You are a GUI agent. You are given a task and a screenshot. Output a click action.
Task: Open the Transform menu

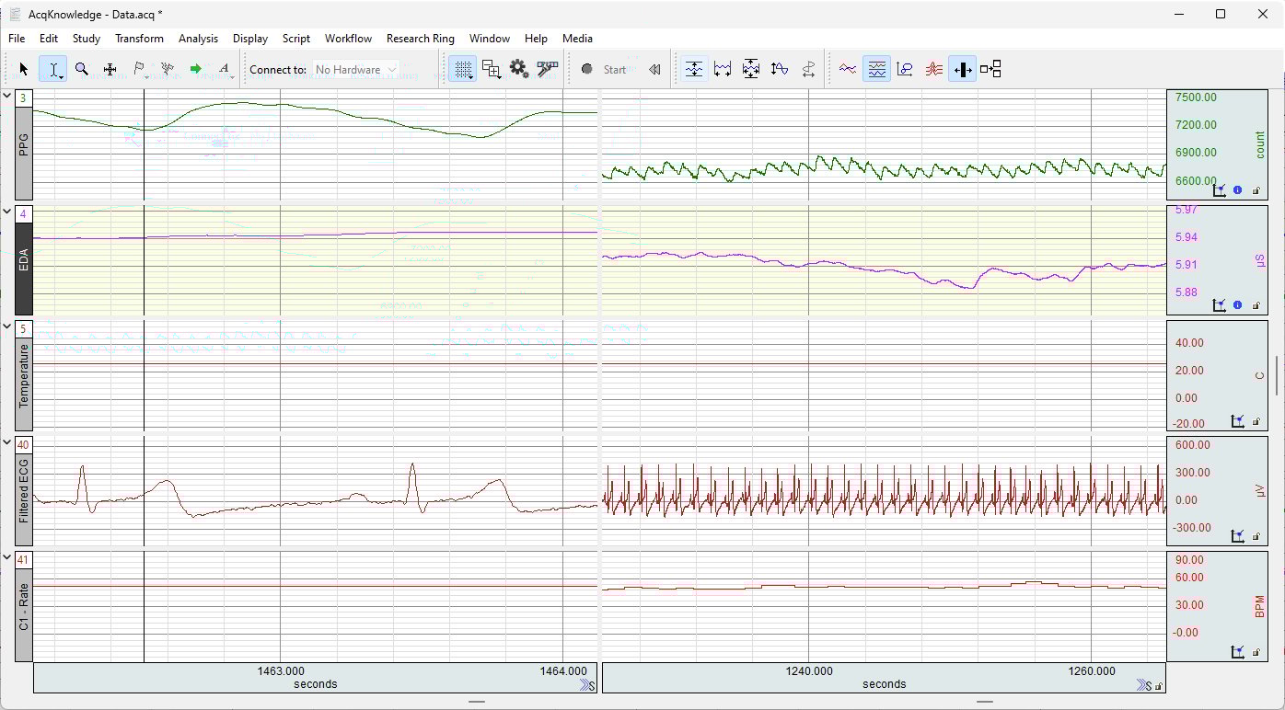[x=139, y=39]
